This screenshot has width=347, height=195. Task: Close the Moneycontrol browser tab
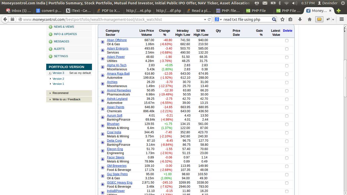pos(330,11)
